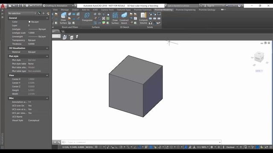
Task: Click the Save icon in quick access toolbar
Action: click(18, 6)
